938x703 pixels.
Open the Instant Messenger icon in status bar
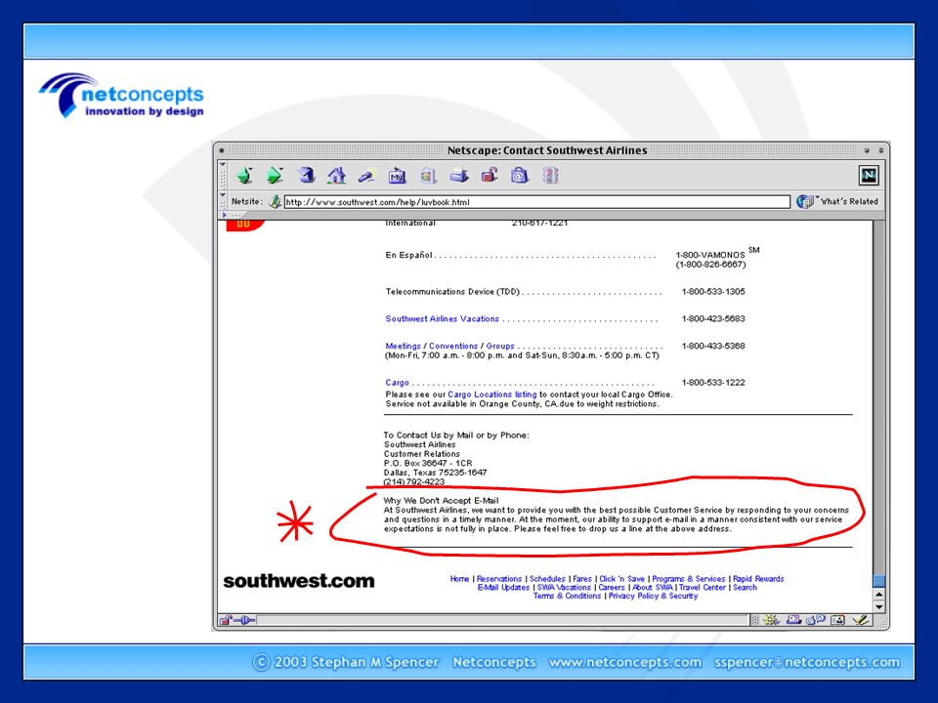tap(815, 620)
